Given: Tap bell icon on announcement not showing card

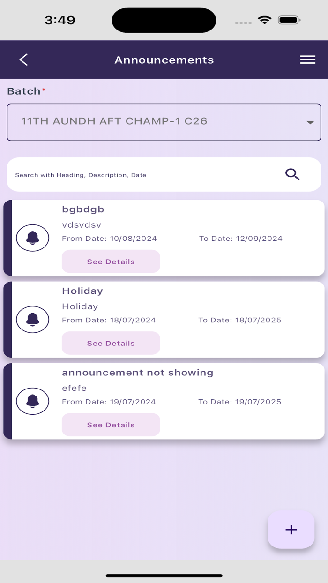Looking at the screenshot, I should pyautogui.click(x=33, y=401).
